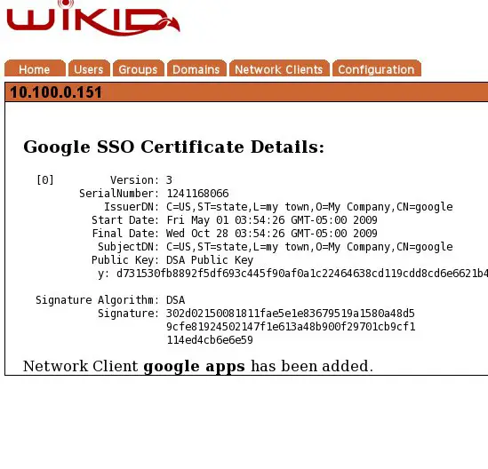The width and height of the screenshot is (488, 469).
Task: Click the 10.100.0.151 header text
Action: click(56, 92)
